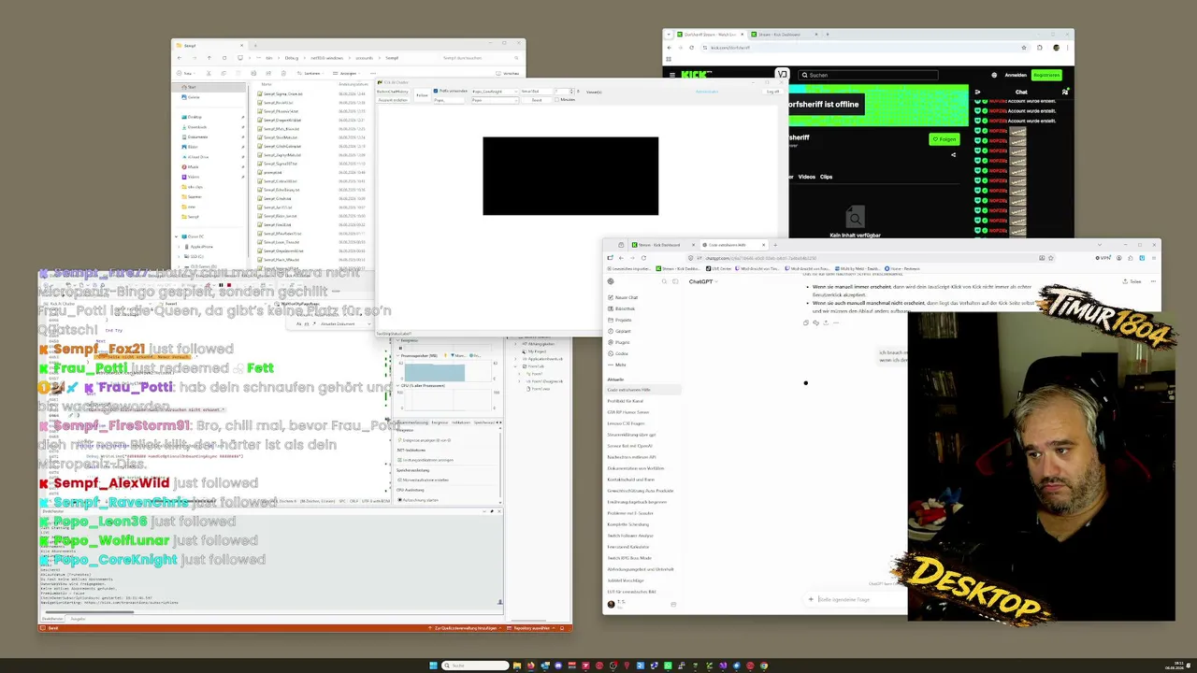Image resolution: width=1197 pixels, height=673 pixels.
Task: Click Anmelden on Kick
Action: click(1016, 75)
